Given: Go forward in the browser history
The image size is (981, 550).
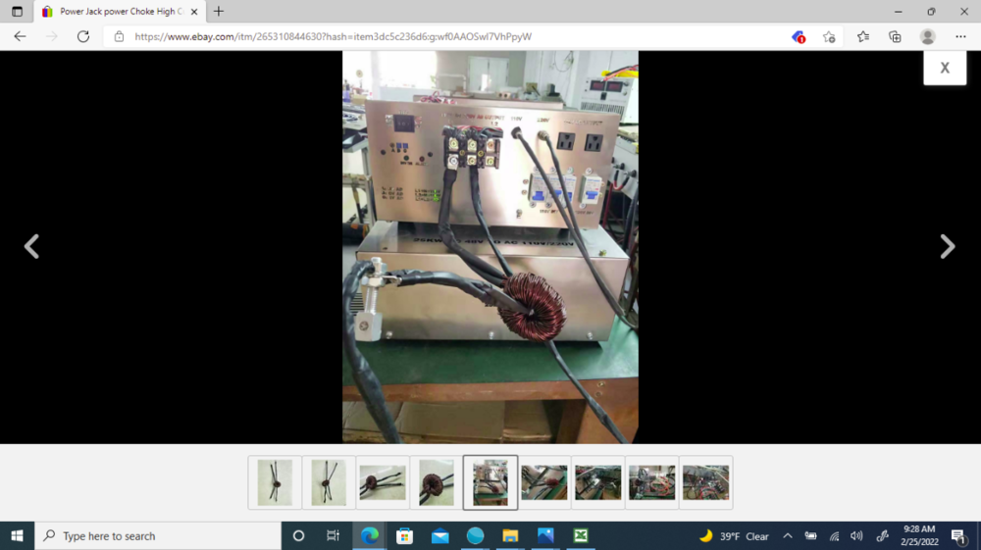Looking at the screenshot, I should [x=52, y=36].
